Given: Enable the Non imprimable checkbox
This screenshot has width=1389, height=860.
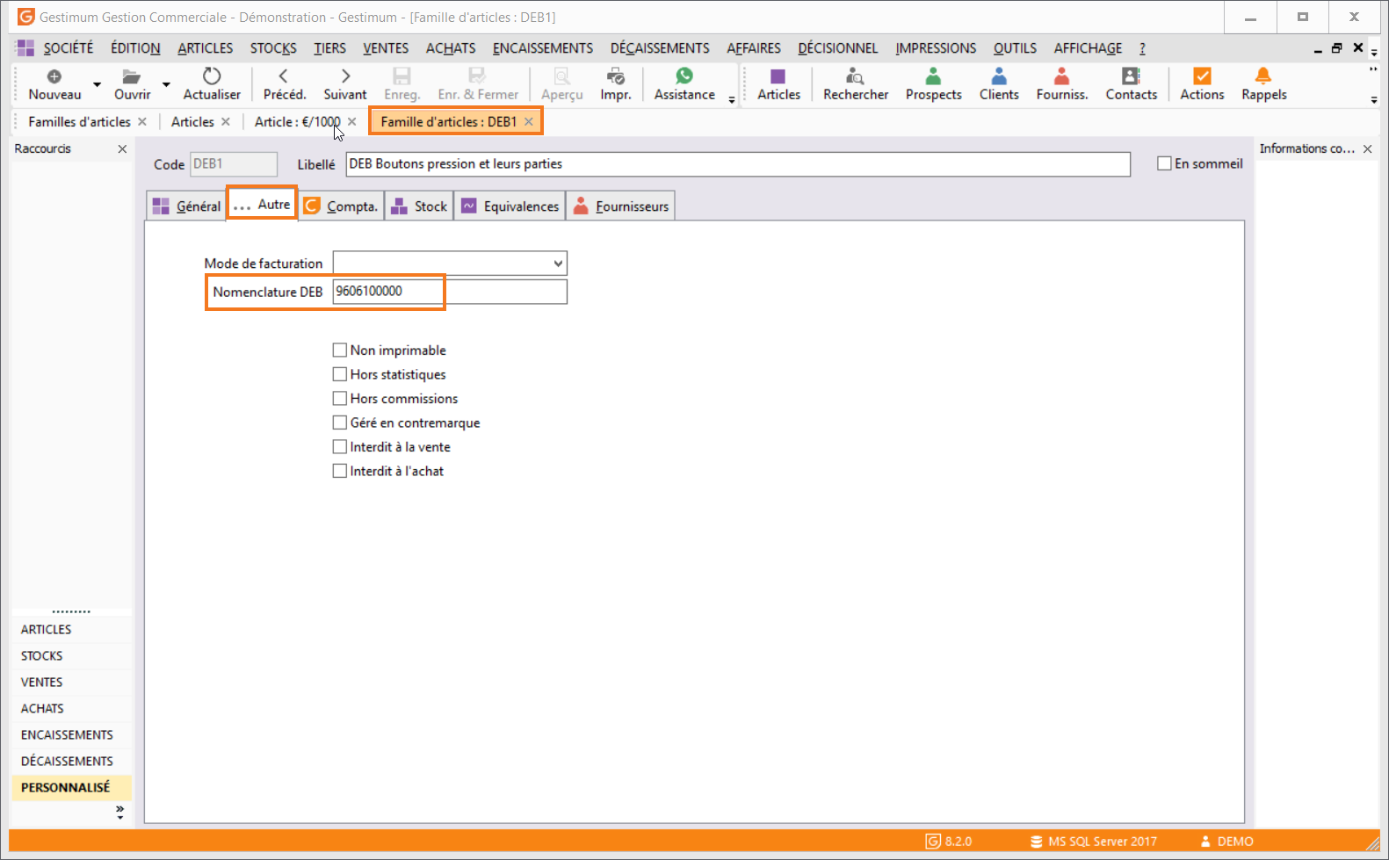Looking at the screenshot, I should coord(340,350).
